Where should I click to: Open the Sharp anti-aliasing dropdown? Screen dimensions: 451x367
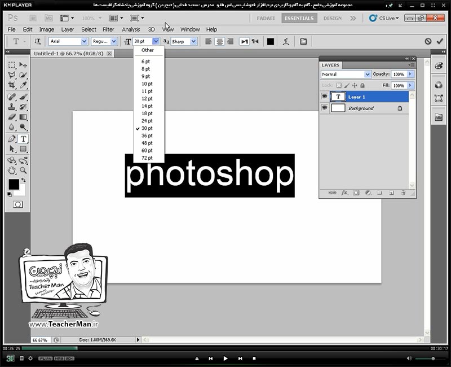[193, 41]
